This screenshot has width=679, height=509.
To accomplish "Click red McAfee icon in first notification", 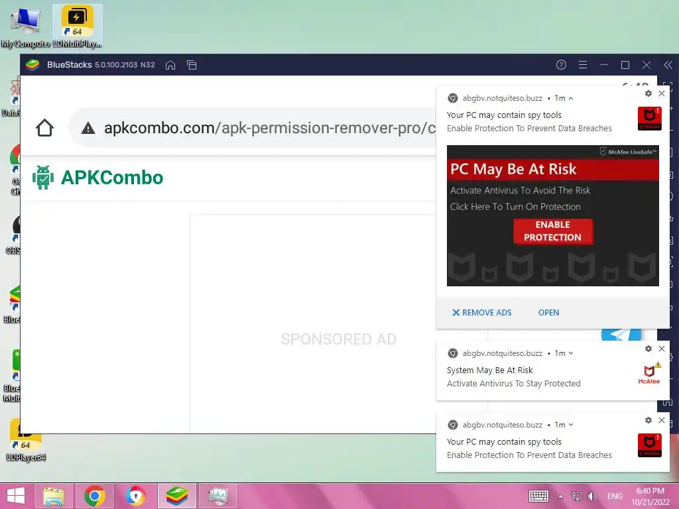I will [650, 119].
